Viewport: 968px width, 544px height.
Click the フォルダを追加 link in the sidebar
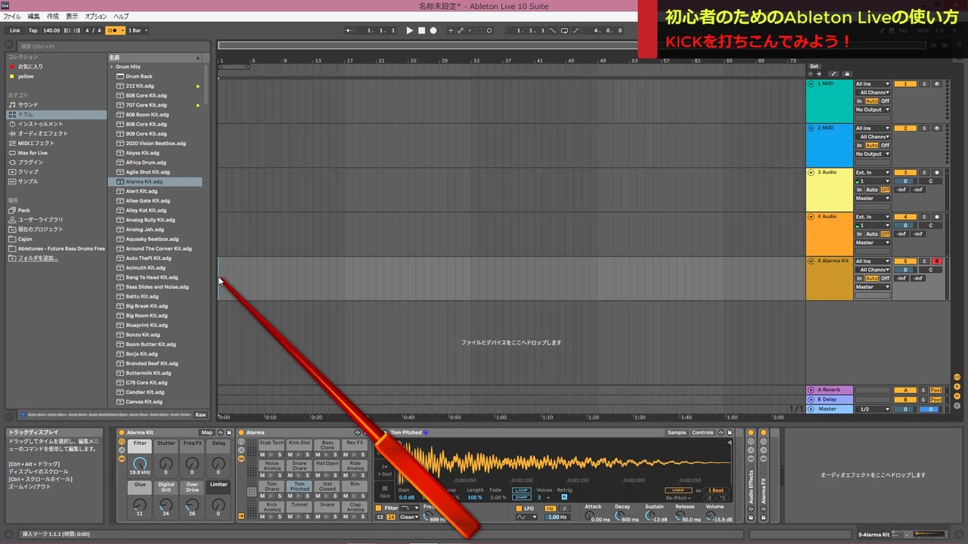[x=39, y=258]
